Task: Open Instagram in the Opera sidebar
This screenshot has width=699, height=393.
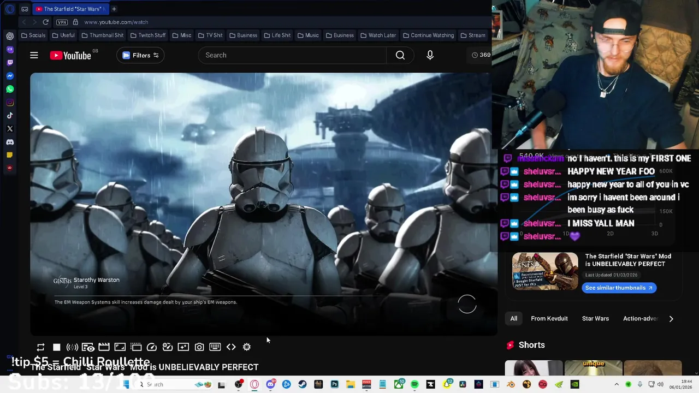Action: pyautogui.click(x=10, y=103)
